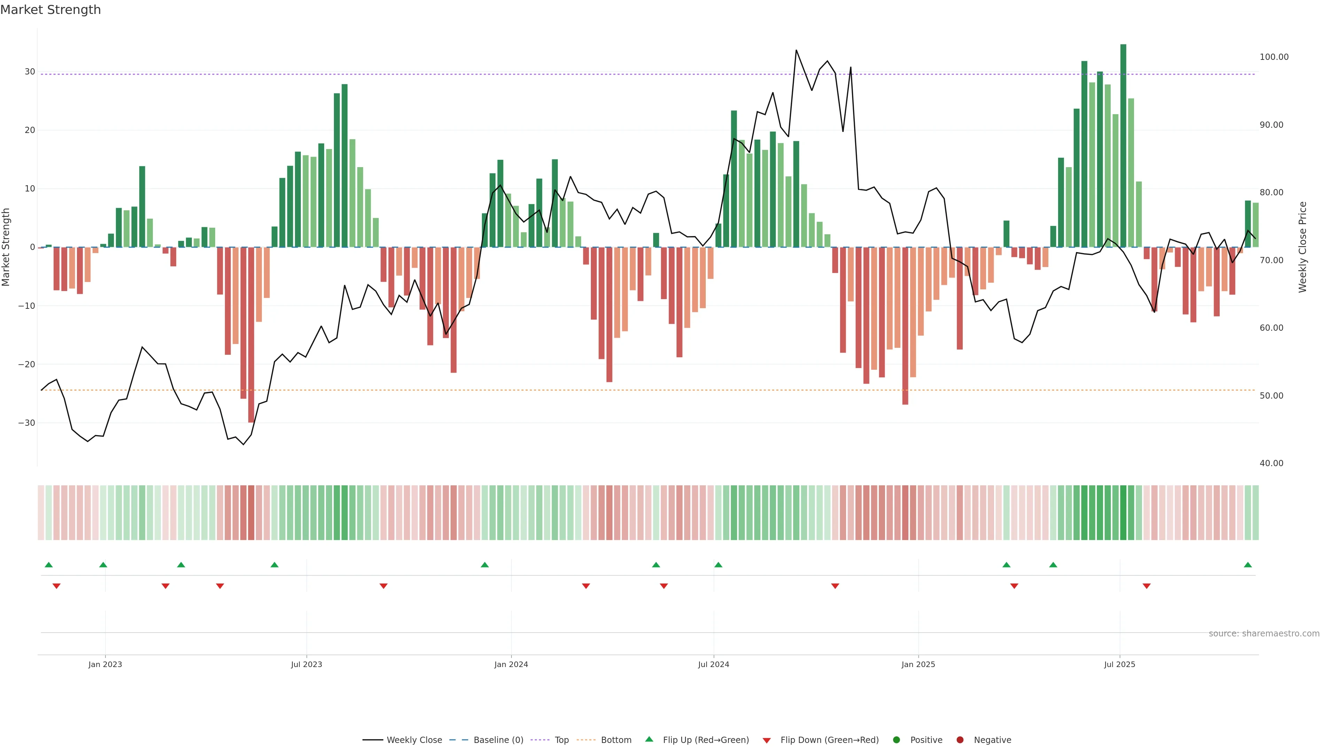Click the darkest green heatmap strip cell
Image resolution: width=1337 pixels, height=752 pixels.
tap(1123, 512)
